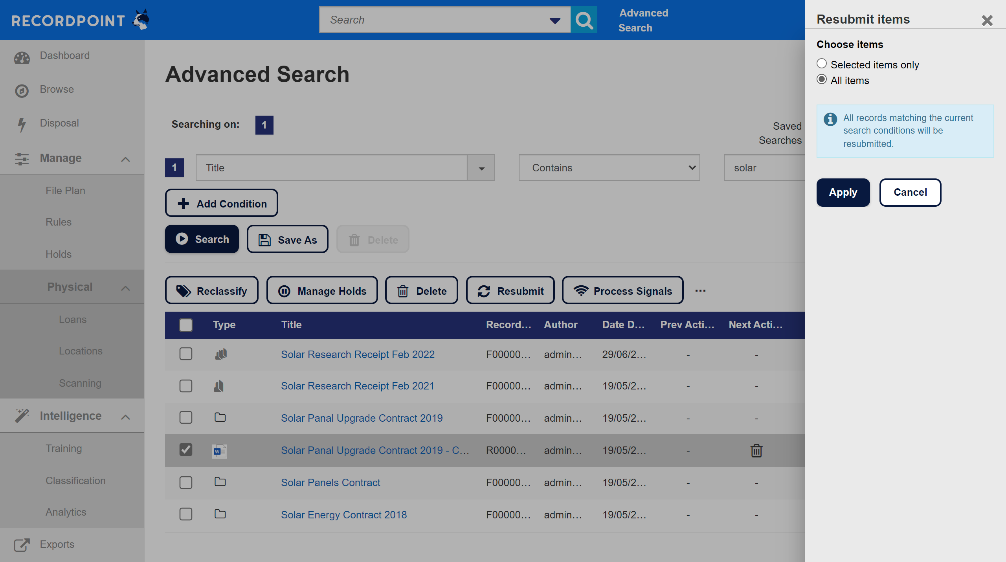Click the condition badge '1' beside Searching on

coord(264,125)
